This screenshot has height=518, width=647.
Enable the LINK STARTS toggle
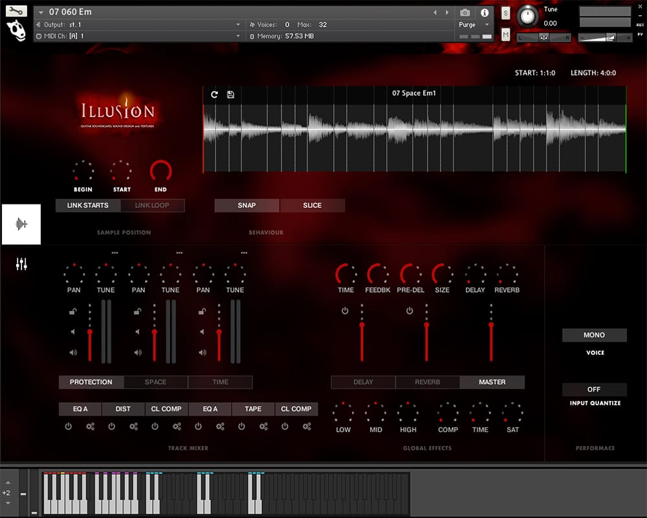[x=88, y=205]
